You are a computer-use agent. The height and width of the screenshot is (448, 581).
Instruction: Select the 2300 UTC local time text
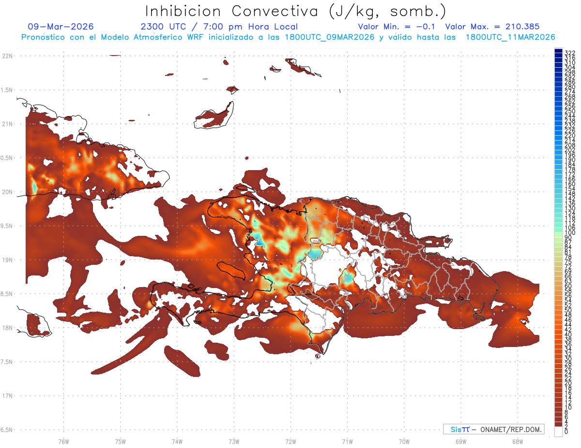(219, 27)
